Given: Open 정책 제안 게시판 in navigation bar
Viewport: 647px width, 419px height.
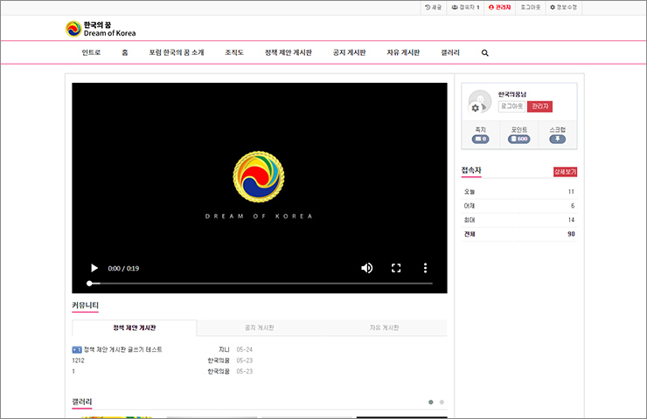Looking at the screenshot, I should [289, 52].
